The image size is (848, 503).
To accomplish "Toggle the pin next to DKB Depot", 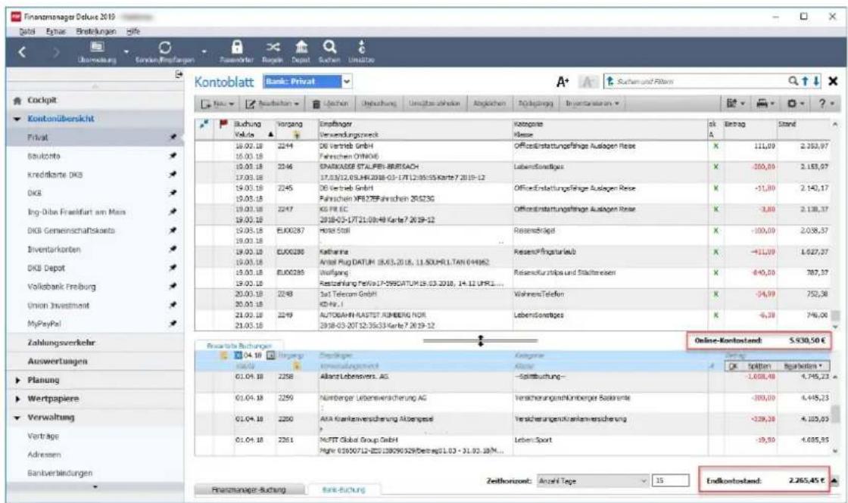I will (x=173, y=268).
